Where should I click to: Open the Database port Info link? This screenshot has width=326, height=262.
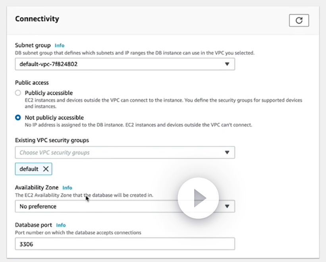[x=61, y=225]
